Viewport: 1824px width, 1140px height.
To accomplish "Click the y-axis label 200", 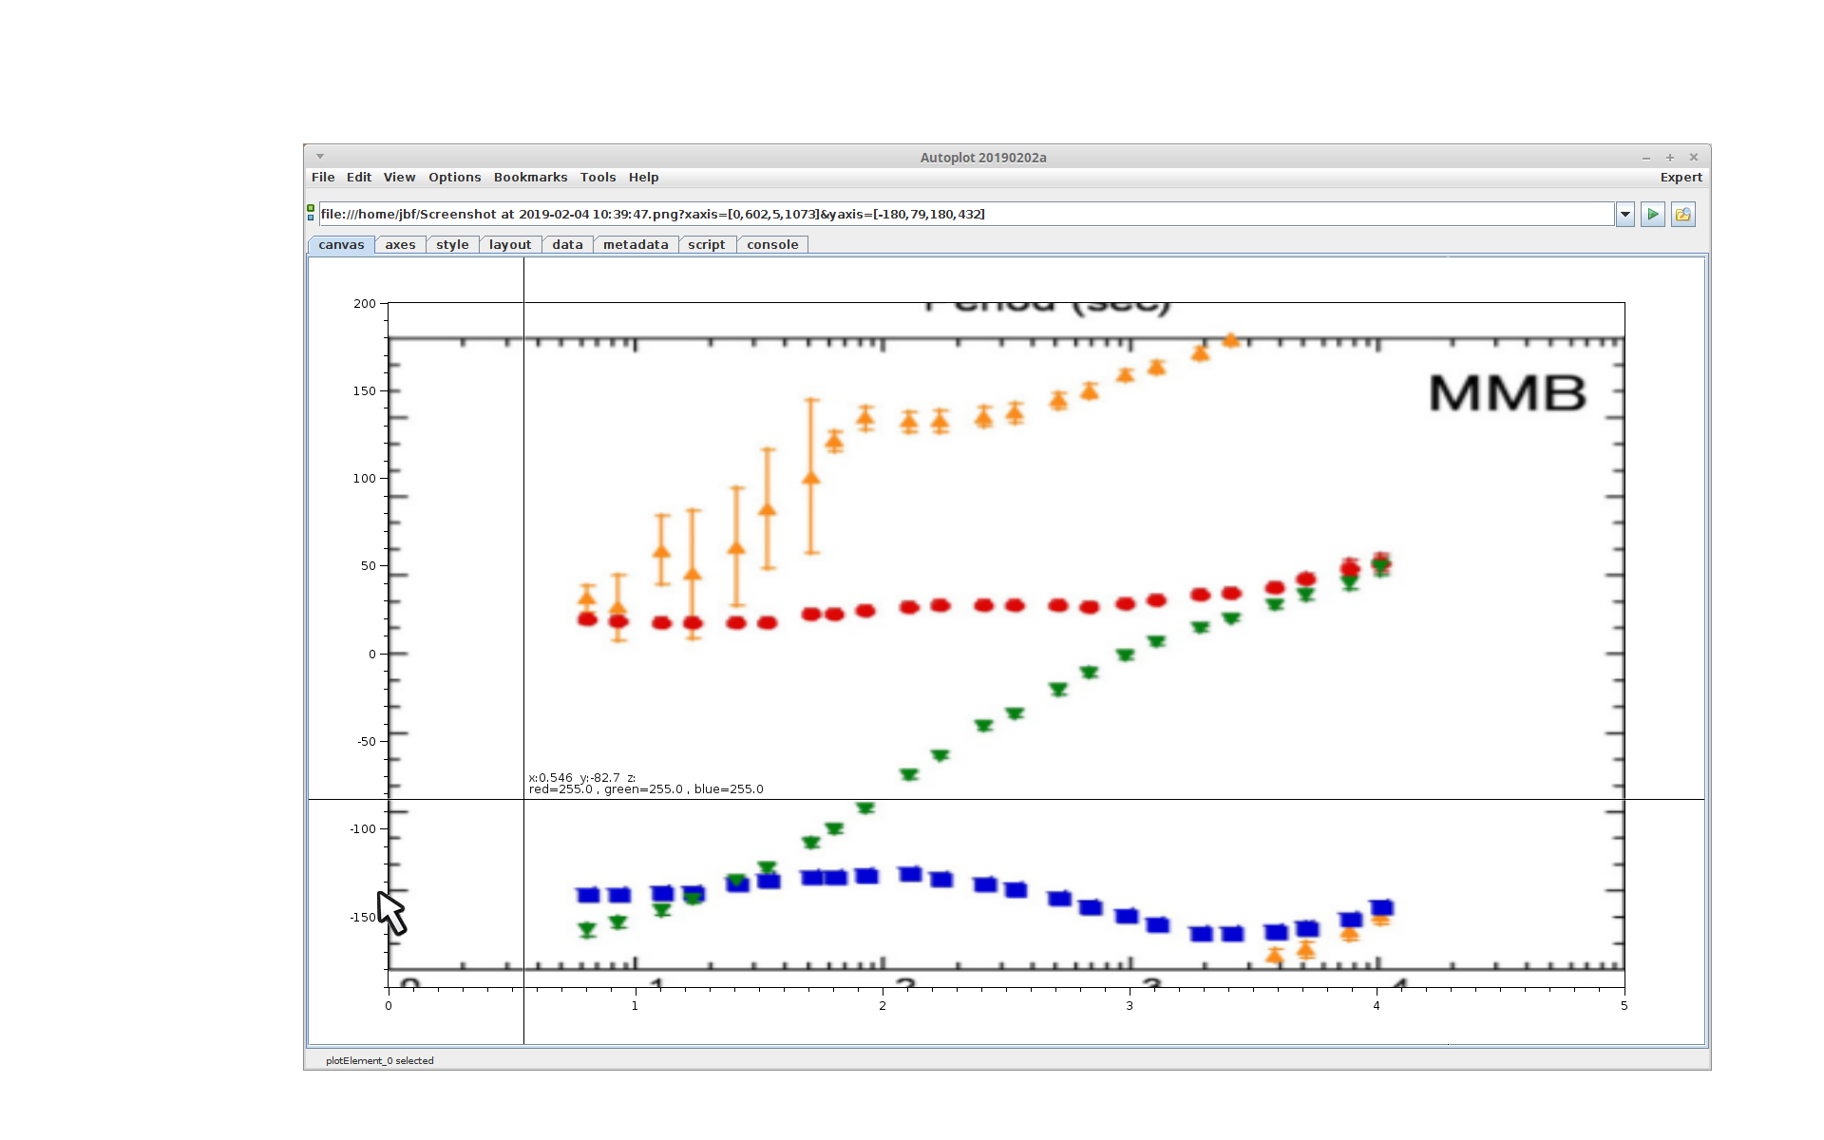I will 365,304.
